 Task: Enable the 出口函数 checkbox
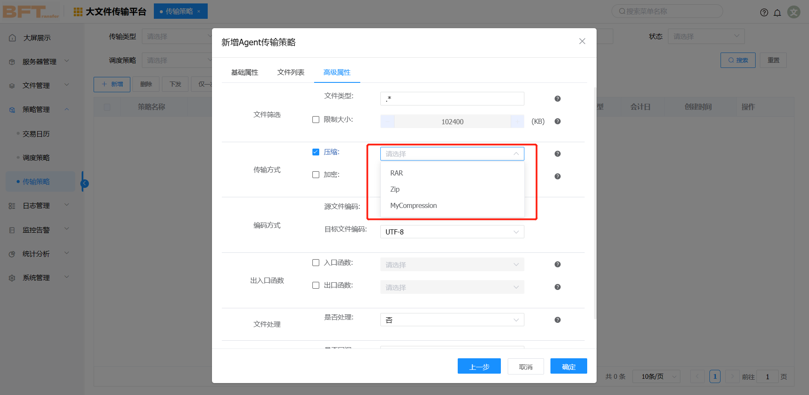(316, 285)
